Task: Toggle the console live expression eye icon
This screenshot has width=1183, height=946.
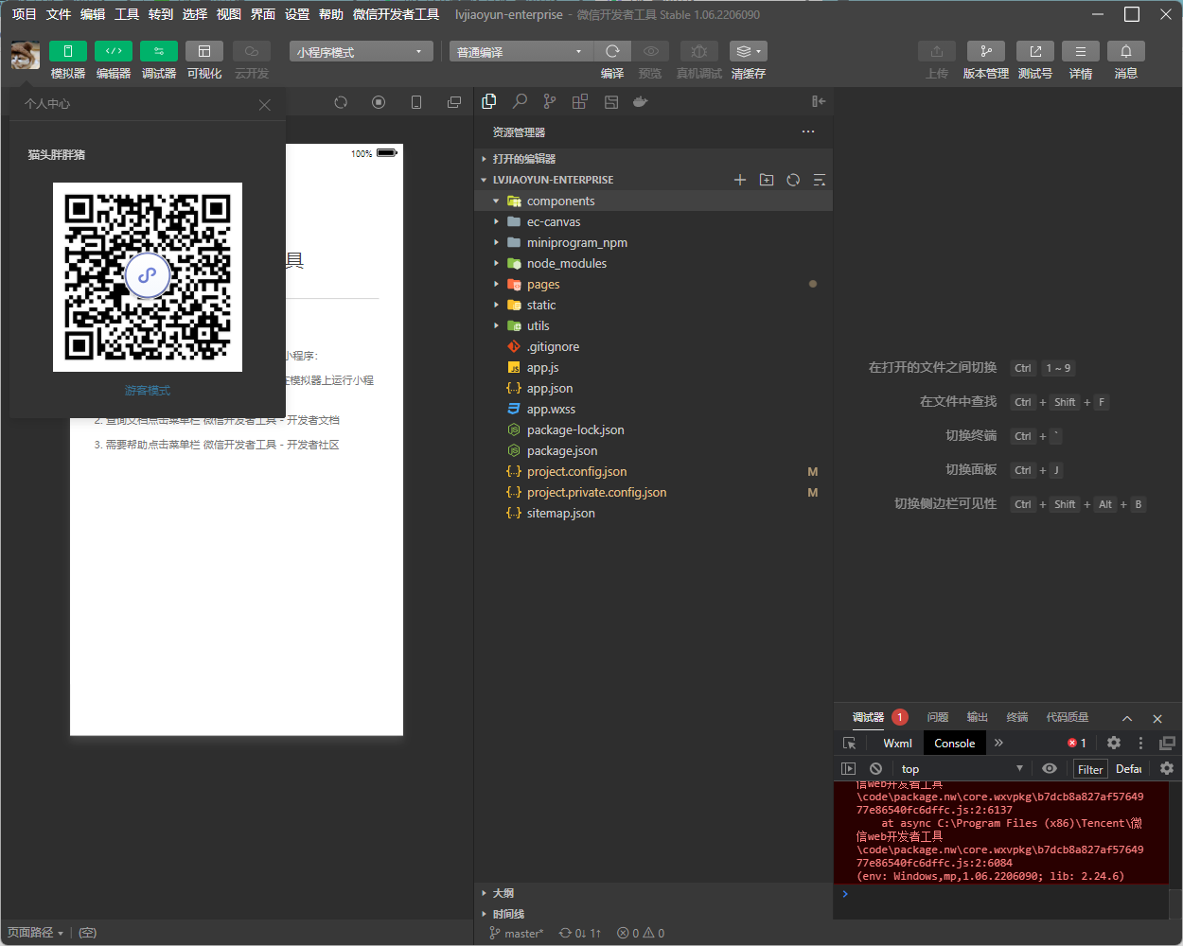Action: point(1050,768)
